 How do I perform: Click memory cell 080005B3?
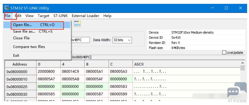coord(121,87)
